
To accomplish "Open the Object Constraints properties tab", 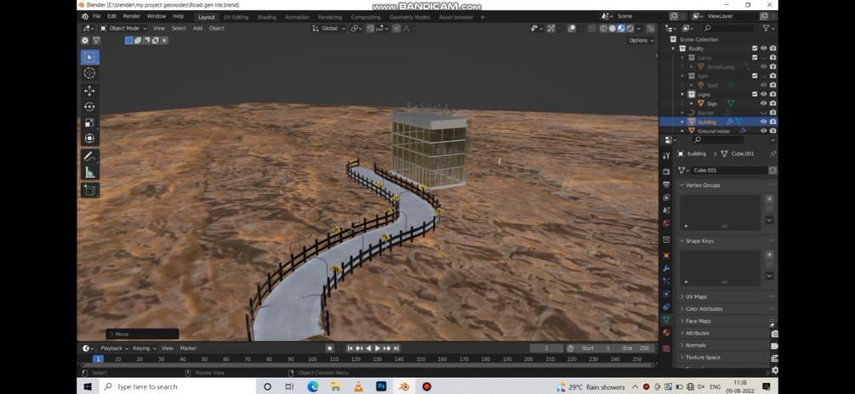I will [x=666, y=307].
